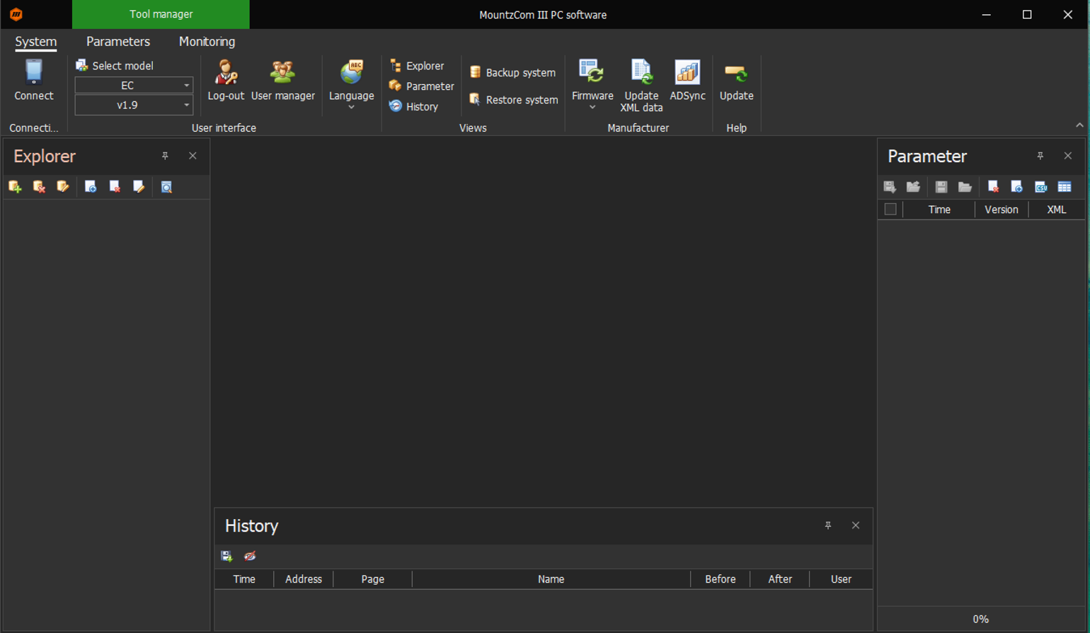
Task: Tick the select-all checkbox in Parameter table
Action: 890,210
